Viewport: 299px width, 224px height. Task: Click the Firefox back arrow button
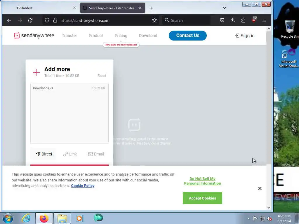pos(9,20)
